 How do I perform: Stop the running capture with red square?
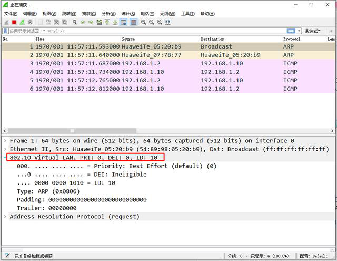tap(14, 22)
